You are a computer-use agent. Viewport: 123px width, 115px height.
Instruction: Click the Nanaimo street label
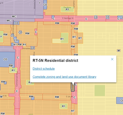74,4
